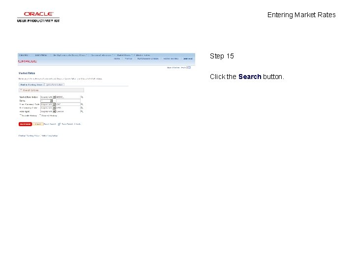Click the Add to Favorites link

point(171,58)
